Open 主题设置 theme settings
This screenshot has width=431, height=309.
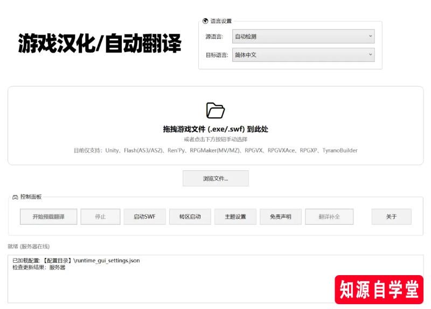235,217
